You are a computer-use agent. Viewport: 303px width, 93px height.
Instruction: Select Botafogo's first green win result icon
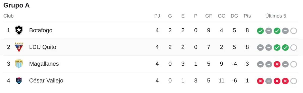pyautogui.click(x=260, y=31)
